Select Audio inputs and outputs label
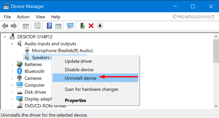219x118 pixels. click(50, 44)
